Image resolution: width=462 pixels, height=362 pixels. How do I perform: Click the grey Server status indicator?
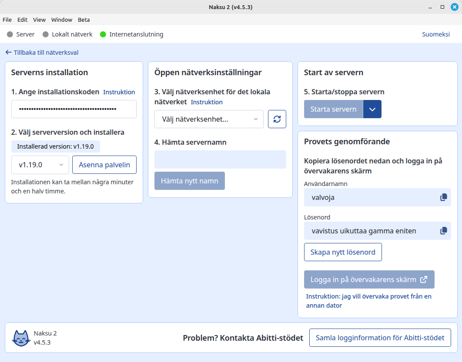pyautogui.click(x=10, y=34)
